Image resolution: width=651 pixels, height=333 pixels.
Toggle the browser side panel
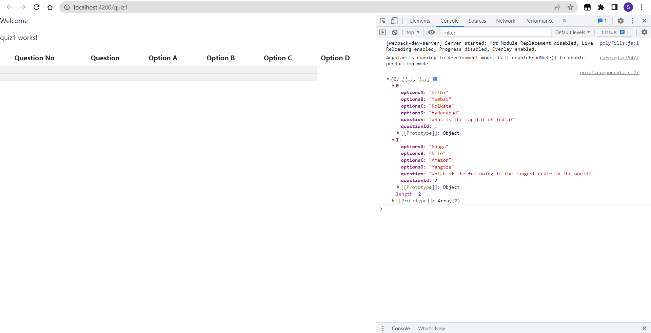coord(614,7)
